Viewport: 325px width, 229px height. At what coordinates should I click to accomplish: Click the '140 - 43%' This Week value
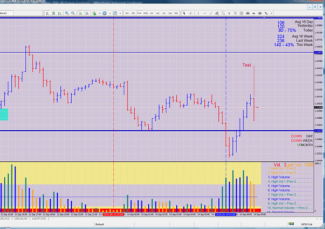[284, 45]
